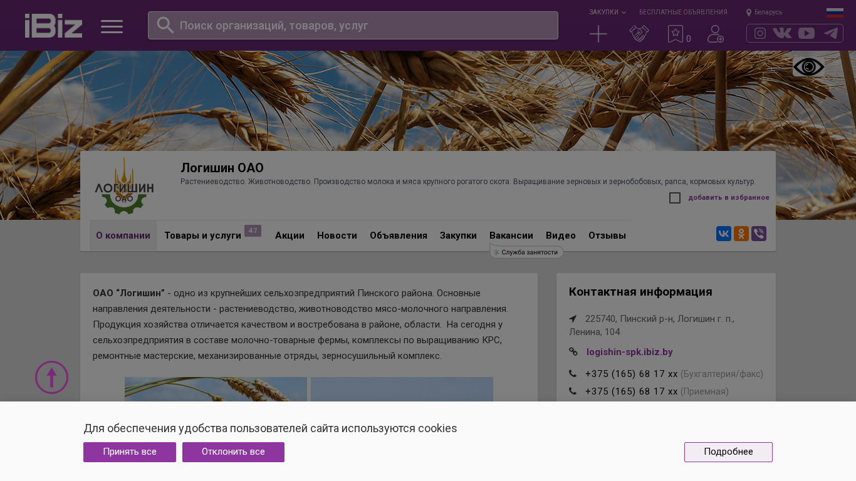
Task: Open the handshake partners icon
Action: click(639, 34)
